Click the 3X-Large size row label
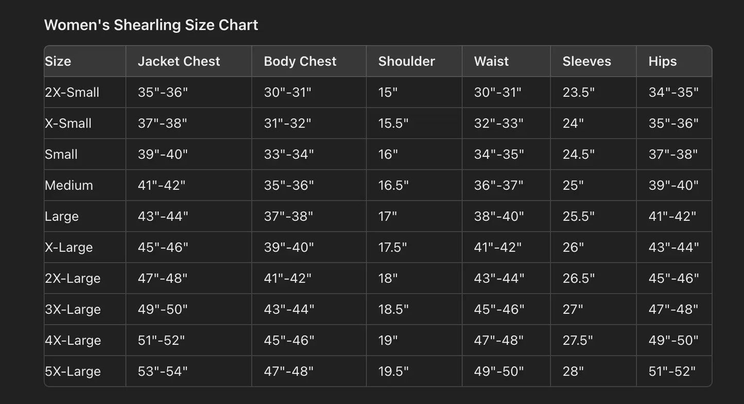The width and height of the screenshot is (744, 404). click(x=73, y=309)
